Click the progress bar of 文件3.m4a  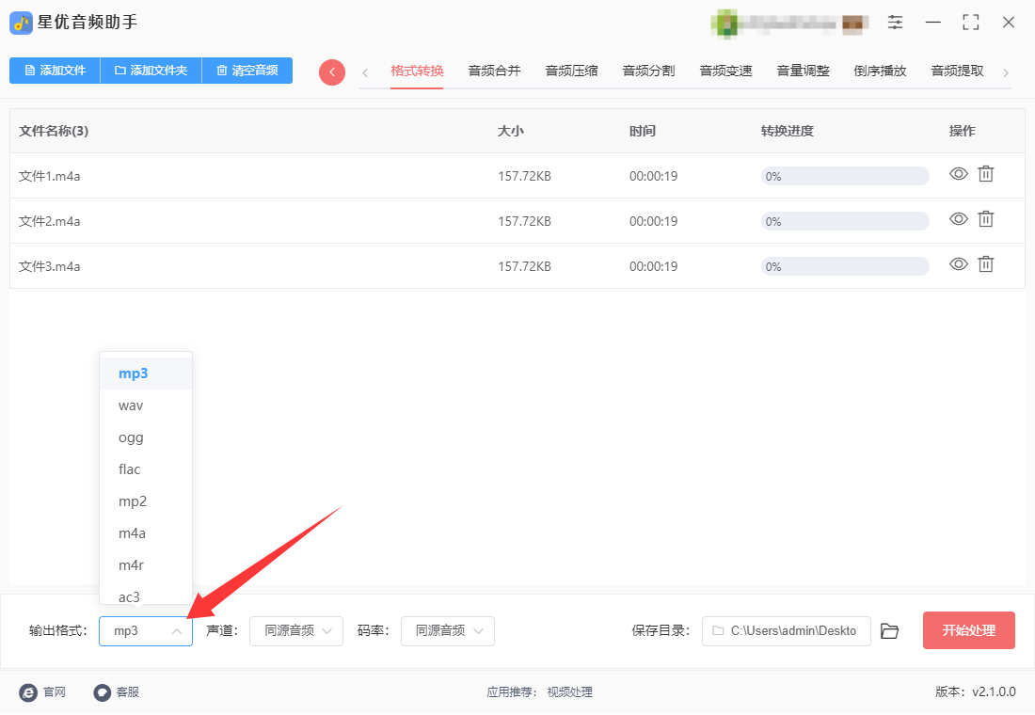point(845,267)
